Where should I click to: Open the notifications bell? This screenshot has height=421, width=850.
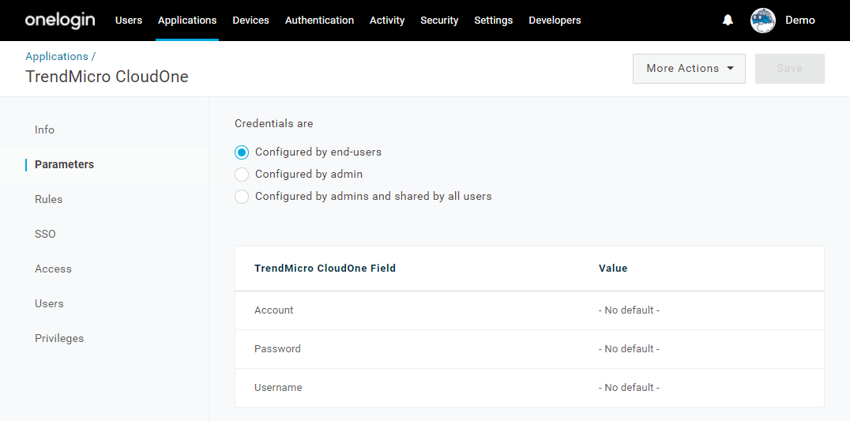point(728,20)
